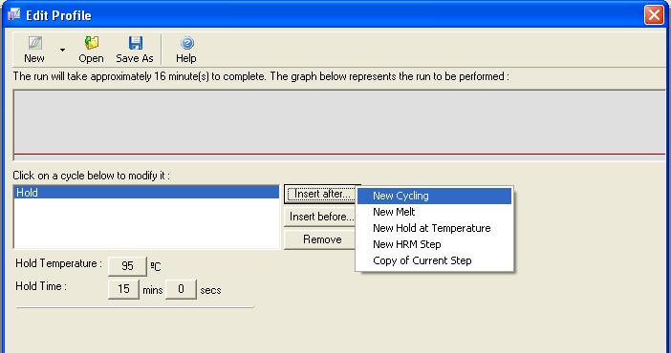Select New HRM Step menu entry

click(x=434, y=244)
